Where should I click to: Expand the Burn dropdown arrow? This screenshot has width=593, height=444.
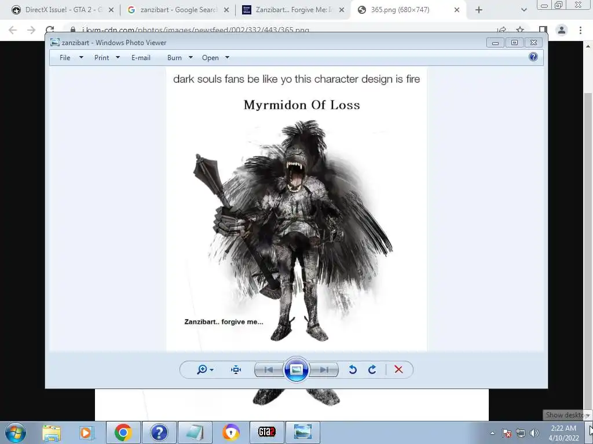coord(191,57)
